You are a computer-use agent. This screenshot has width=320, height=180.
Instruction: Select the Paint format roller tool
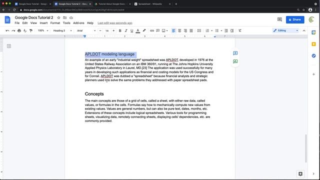pyautogui.click(x=31, y=30)
